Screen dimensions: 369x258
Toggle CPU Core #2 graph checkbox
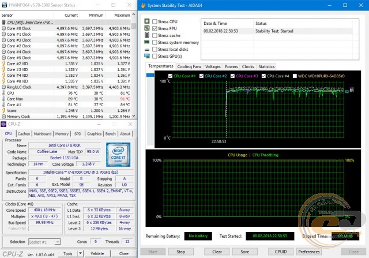(x=201, y=76)
